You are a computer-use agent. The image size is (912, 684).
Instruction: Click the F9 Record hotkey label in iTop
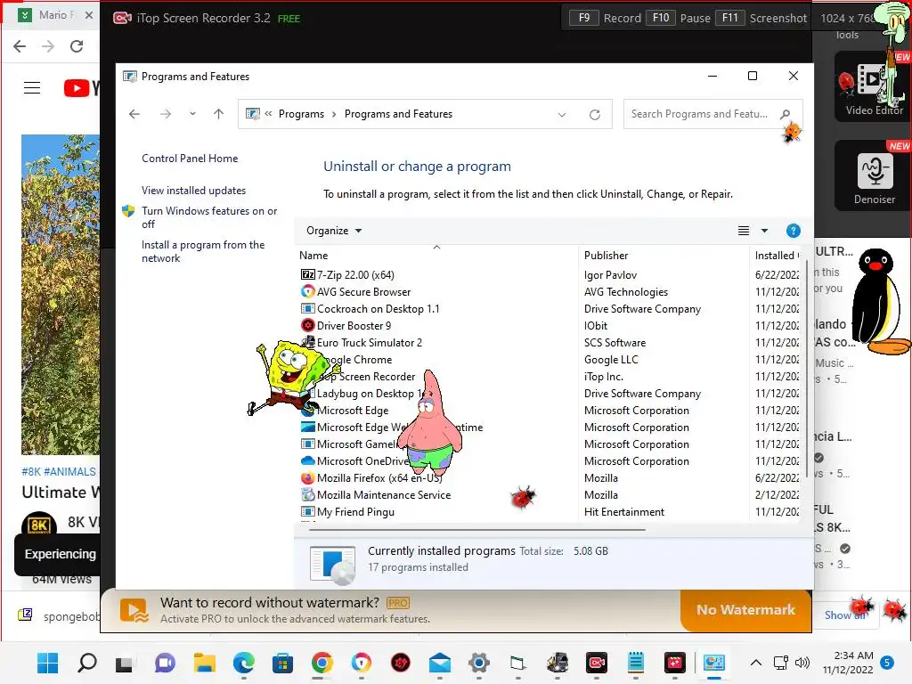click(605, 18)
